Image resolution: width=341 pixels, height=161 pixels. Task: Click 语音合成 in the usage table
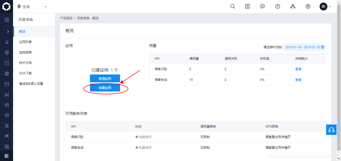tap(161, 80)
